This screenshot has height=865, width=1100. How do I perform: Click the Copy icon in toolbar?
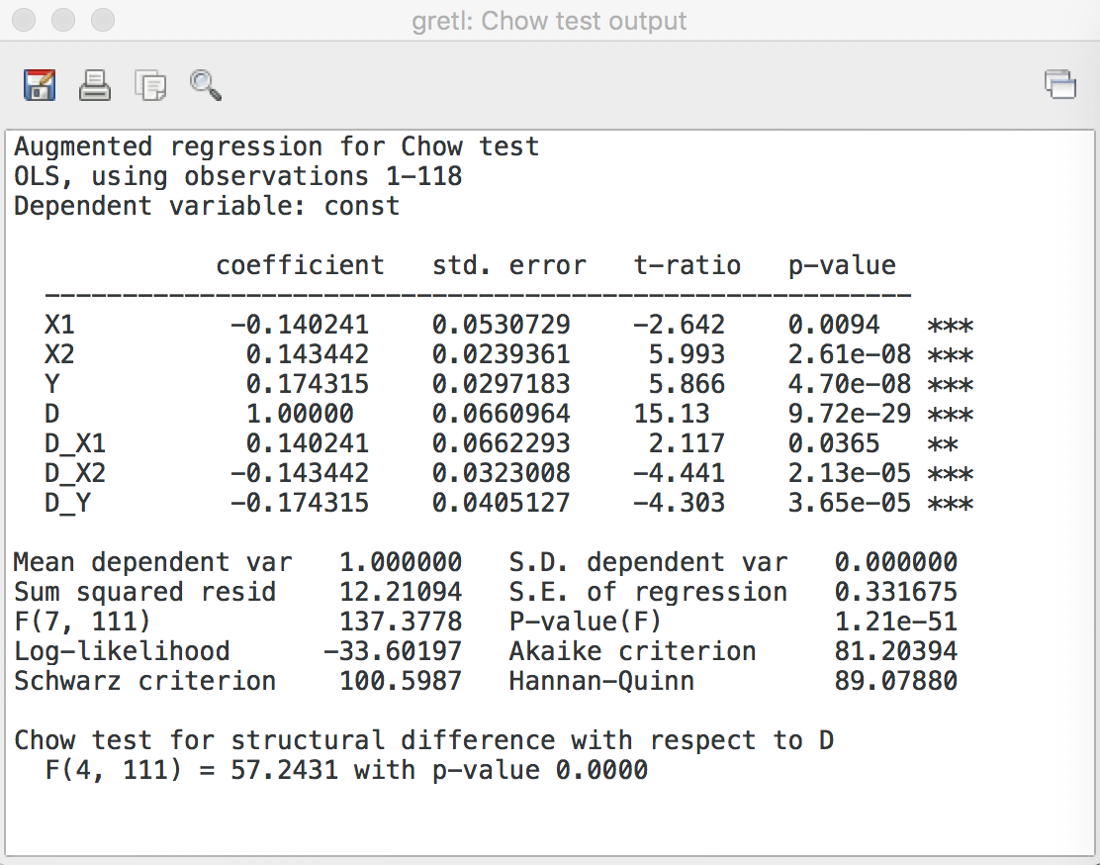pyautogui.click(x=150, y=86)
